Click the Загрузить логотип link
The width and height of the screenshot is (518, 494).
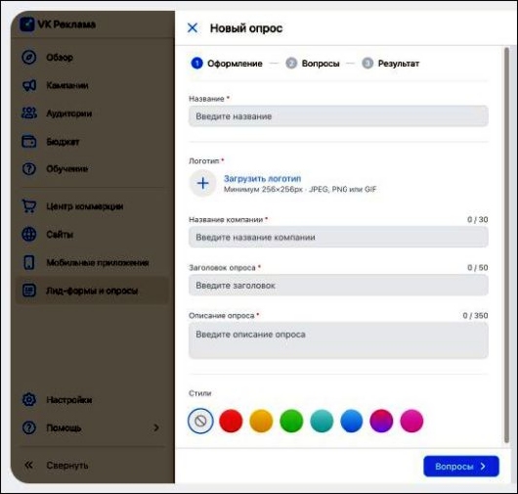263,179
